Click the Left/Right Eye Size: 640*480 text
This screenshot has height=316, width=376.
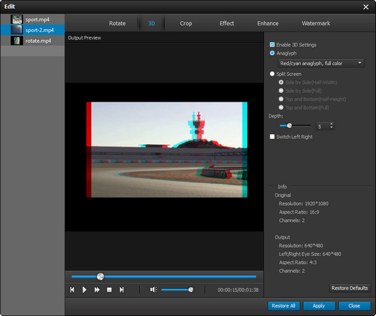pos(310,254)
